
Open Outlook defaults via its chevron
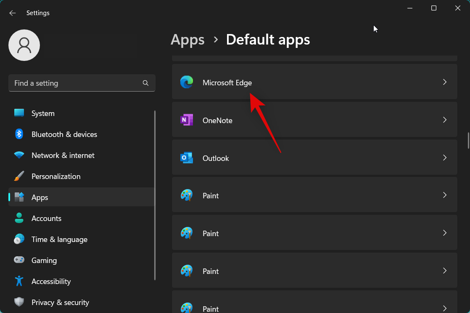444,158
